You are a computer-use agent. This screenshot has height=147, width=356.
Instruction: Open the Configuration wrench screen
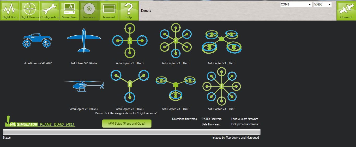tap(50, 10)
